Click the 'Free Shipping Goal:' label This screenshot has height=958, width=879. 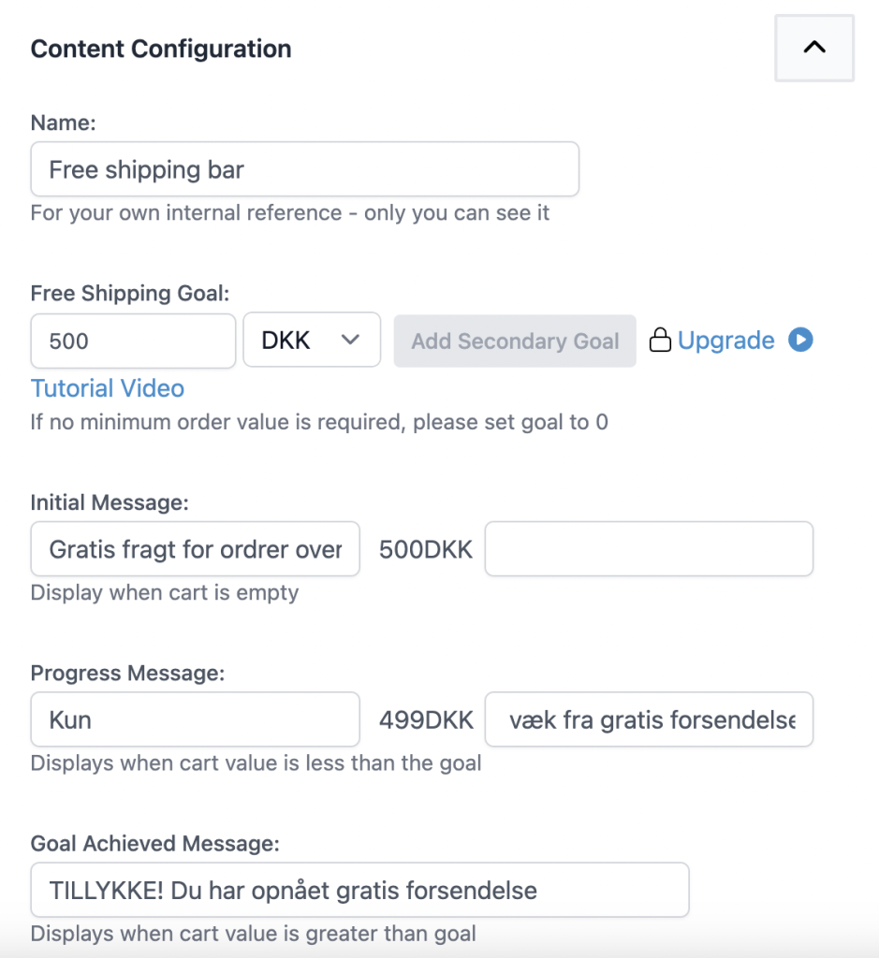coord(129,293)
